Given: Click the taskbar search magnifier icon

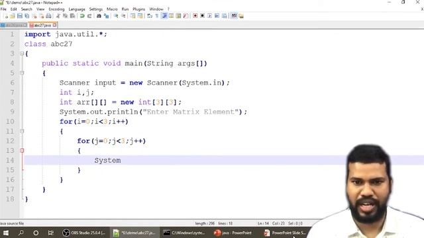Looking at the screenshot, I should pyautogui.click(x=21, y=233).
